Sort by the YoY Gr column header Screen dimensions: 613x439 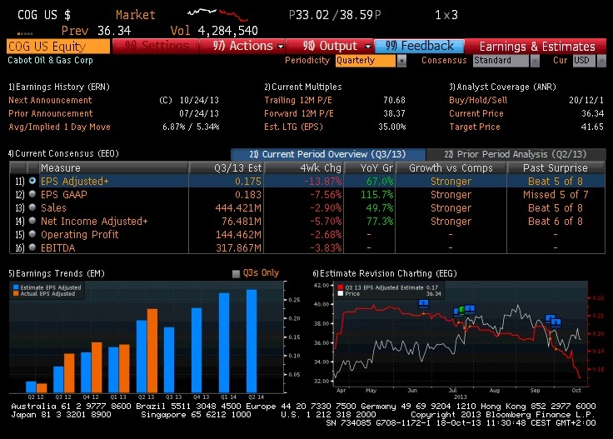click(370, 167)
